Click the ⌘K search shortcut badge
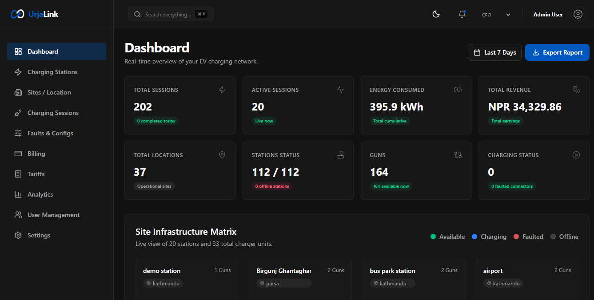This screenshot has height=300, width=594. click(x=201, y=14)
